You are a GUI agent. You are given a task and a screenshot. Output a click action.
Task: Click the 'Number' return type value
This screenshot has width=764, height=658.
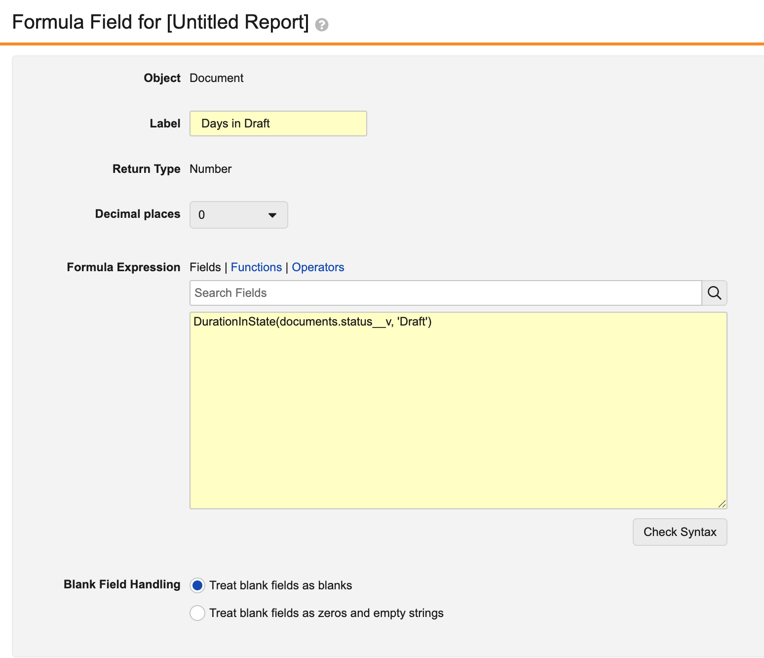click(x=210, y=169)
